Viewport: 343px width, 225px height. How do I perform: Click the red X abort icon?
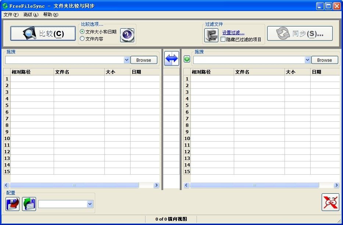pos(330,202)
